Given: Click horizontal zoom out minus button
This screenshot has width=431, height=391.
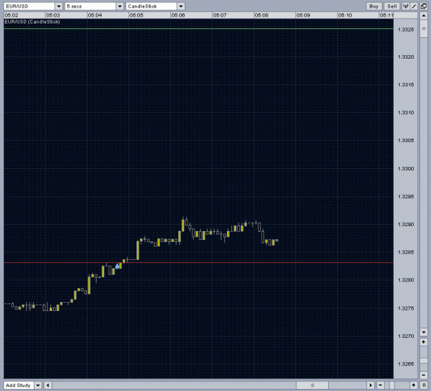Looking at the screenshot, I should pos(380,385).
